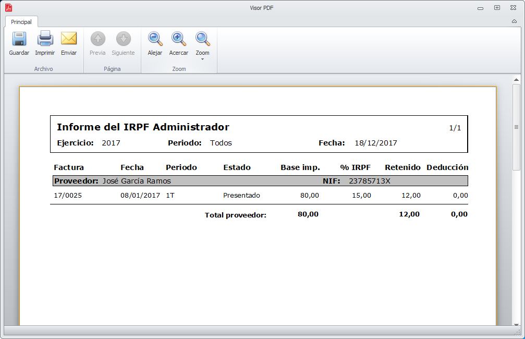Collapse the ribbon with the chevron arrow

(x=514, y=22)
